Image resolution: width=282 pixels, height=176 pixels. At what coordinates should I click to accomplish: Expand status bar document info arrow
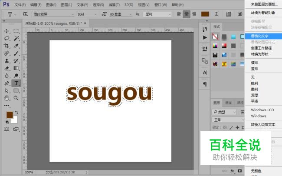pos(86,173)
